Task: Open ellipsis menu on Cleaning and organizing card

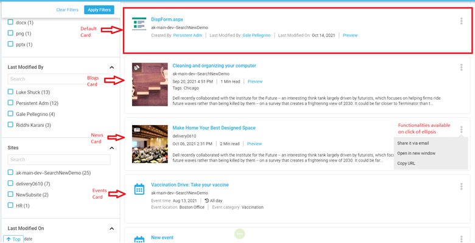Action: click(462, 67)
